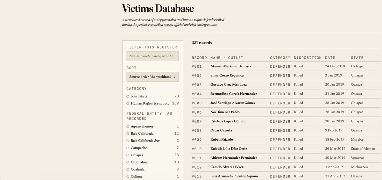
Task: Click record ID V005
Action: point(197,103)
